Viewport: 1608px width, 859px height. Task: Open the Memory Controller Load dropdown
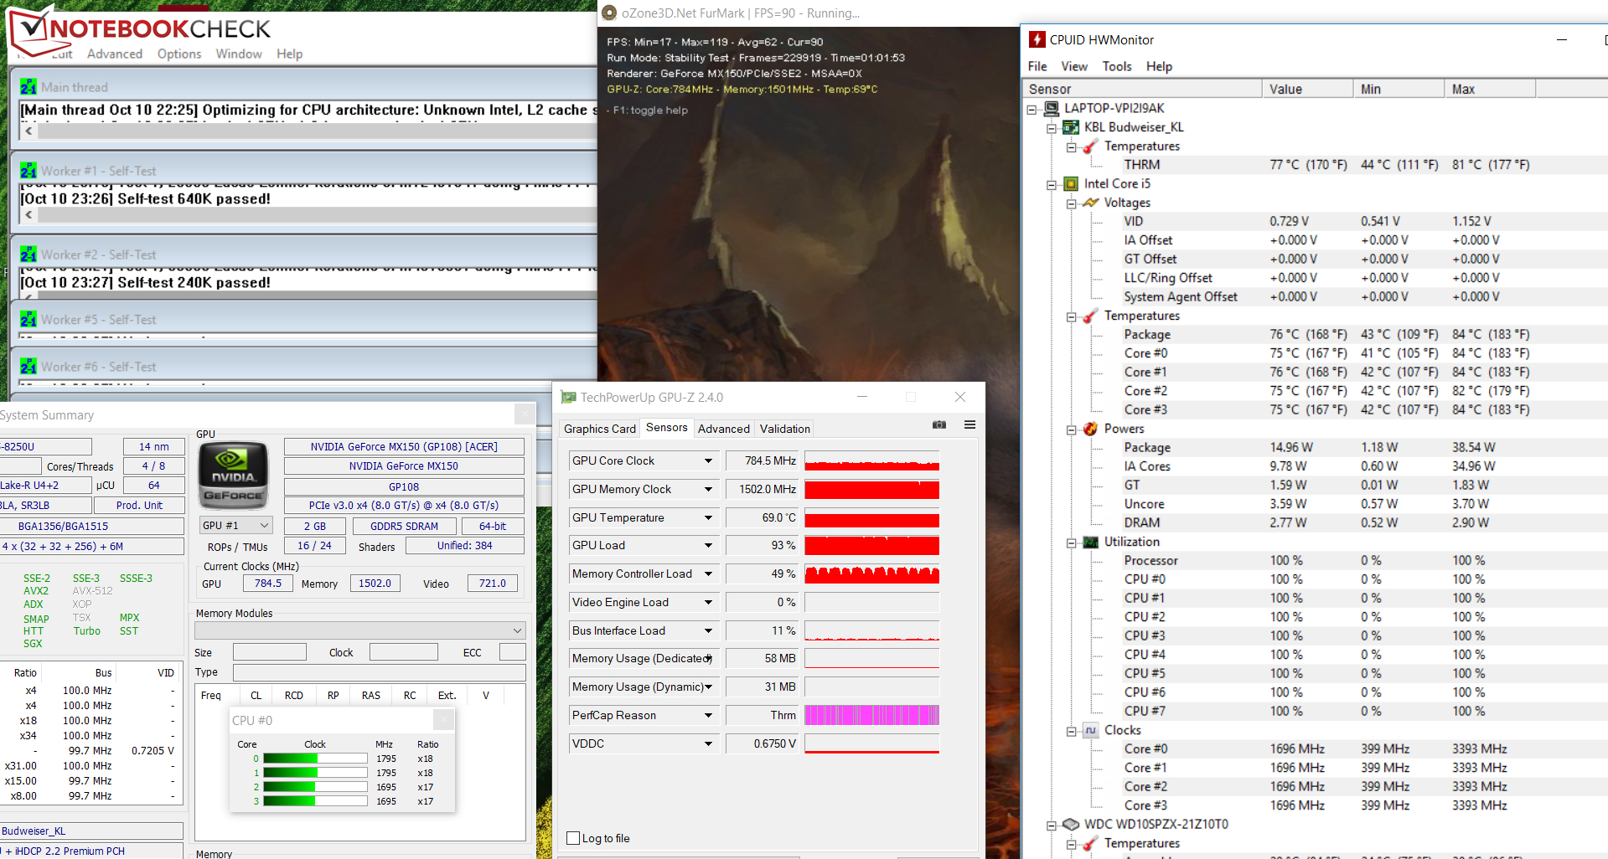click(x=708, y=574)
